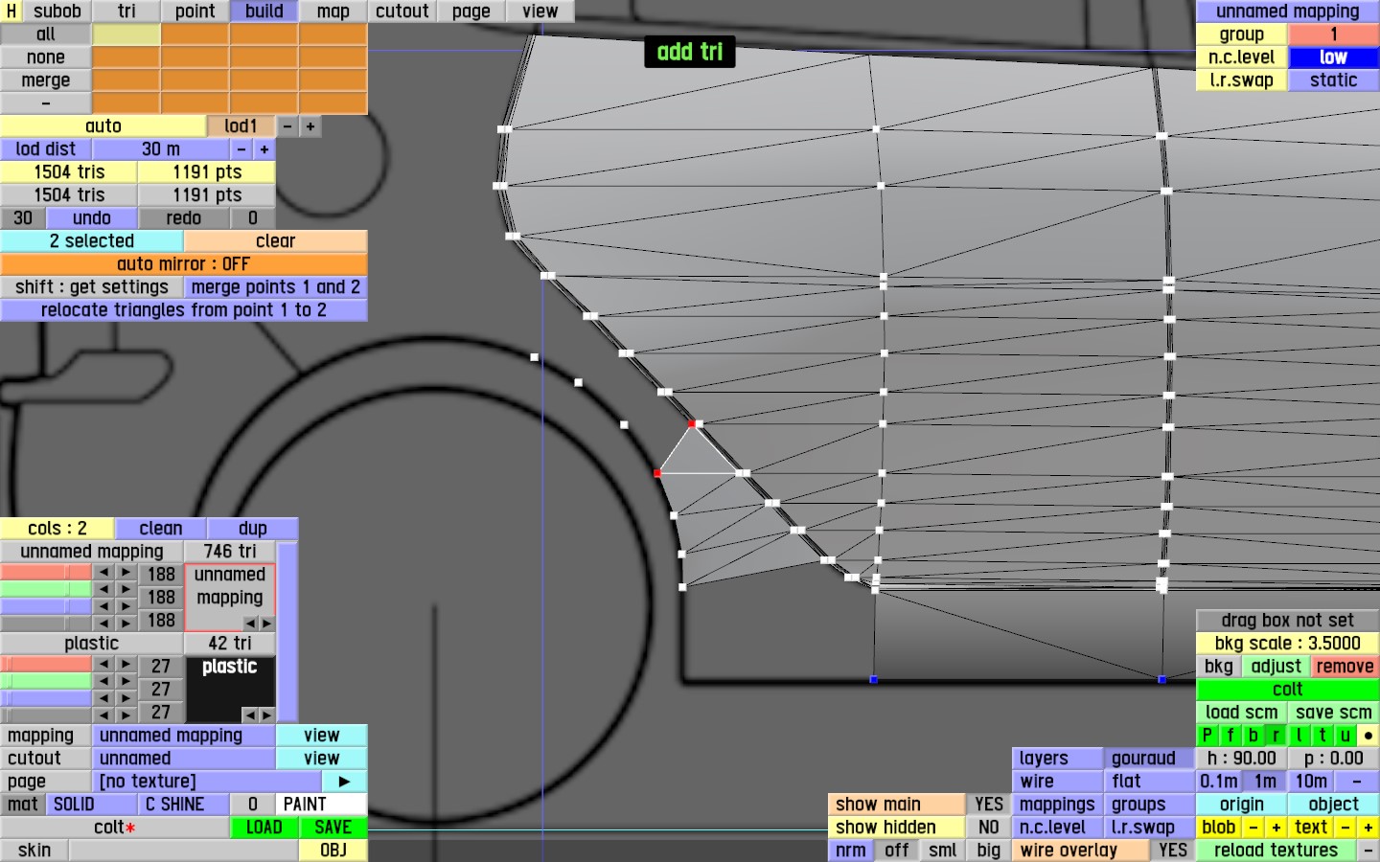The image size is (1380, 862).
Task: Click left arrow inside unnamed mapping colour swatch
Action: tap(250, 623)
